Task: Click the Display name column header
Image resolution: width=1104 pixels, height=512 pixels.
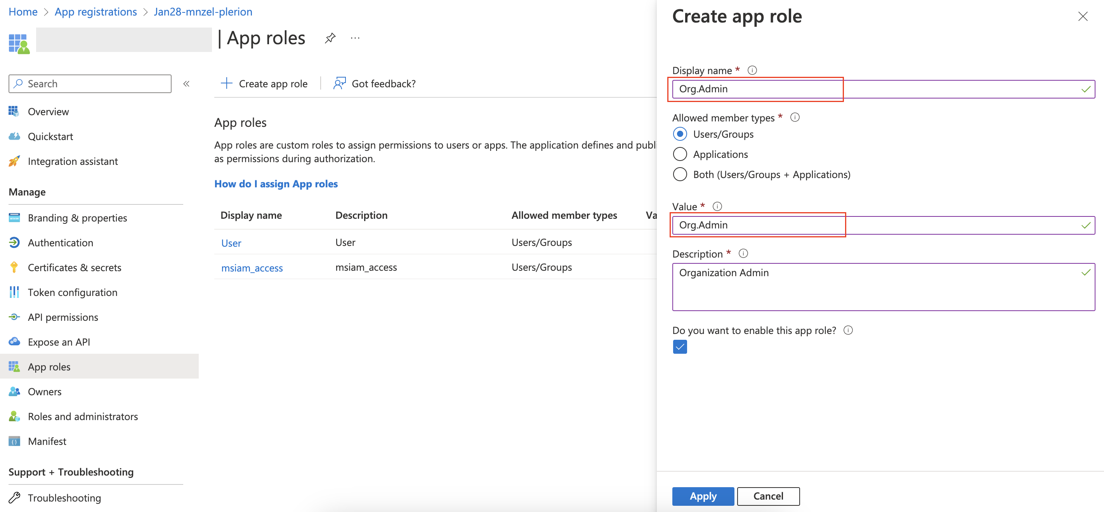Action: 251,215
